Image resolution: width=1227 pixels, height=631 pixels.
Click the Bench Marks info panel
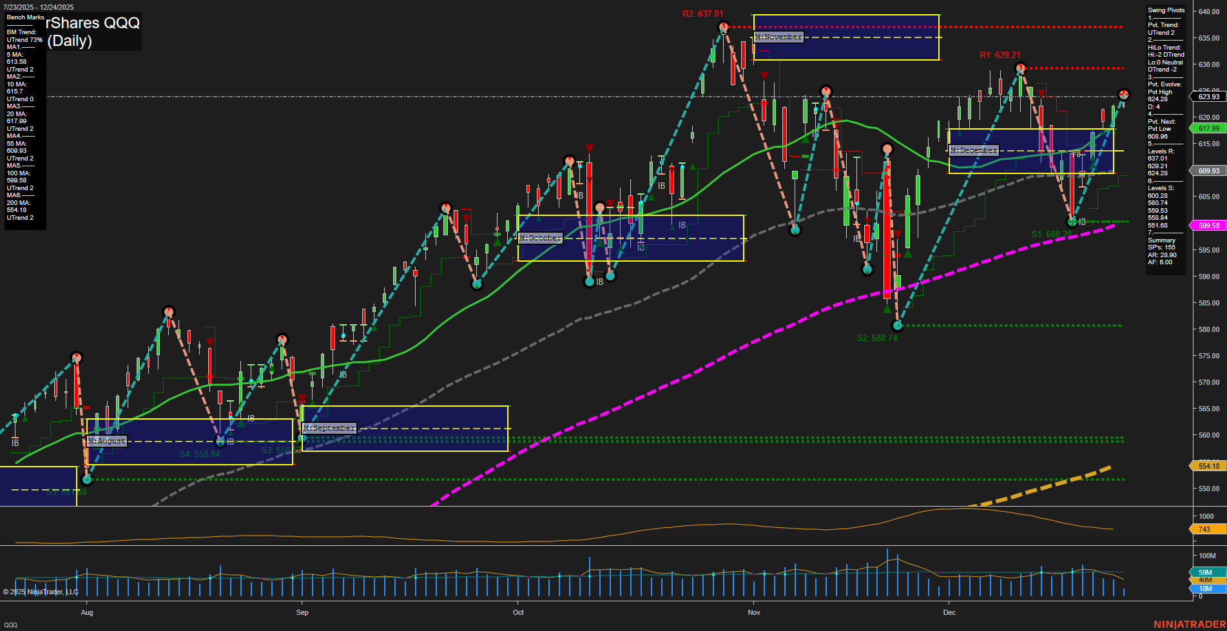click(x=24, y=17)
